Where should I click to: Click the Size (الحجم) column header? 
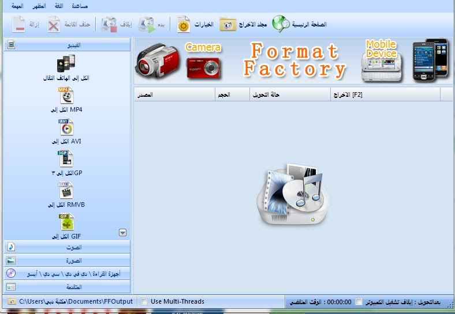pyautogui.click(x=232, y=94)
